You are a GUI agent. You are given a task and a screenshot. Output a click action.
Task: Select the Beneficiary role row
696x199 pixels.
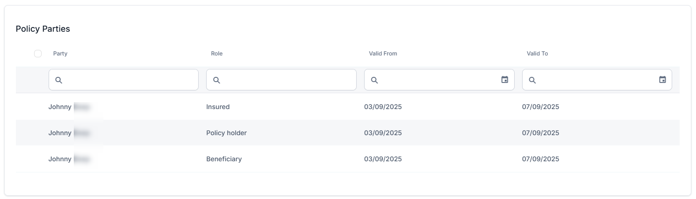click(x=224, y=159)
